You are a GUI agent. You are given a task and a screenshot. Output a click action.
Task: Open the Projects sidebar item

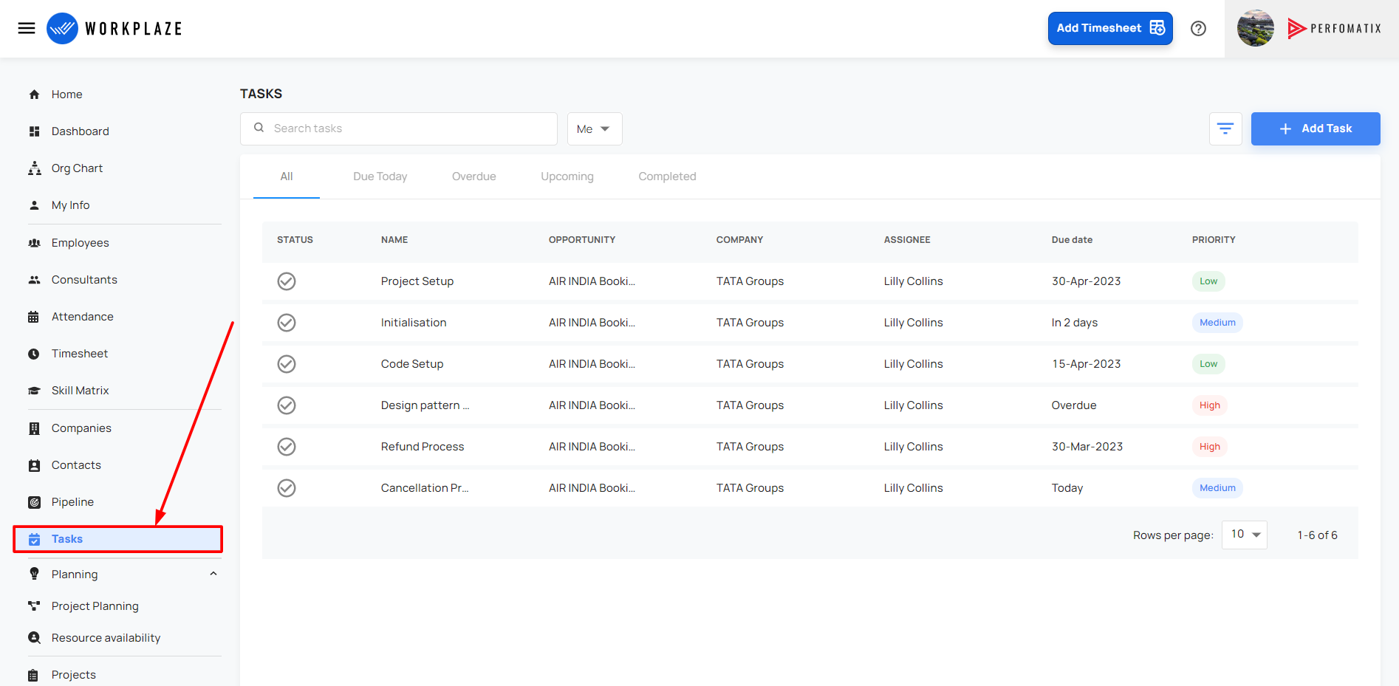(73, 675)
